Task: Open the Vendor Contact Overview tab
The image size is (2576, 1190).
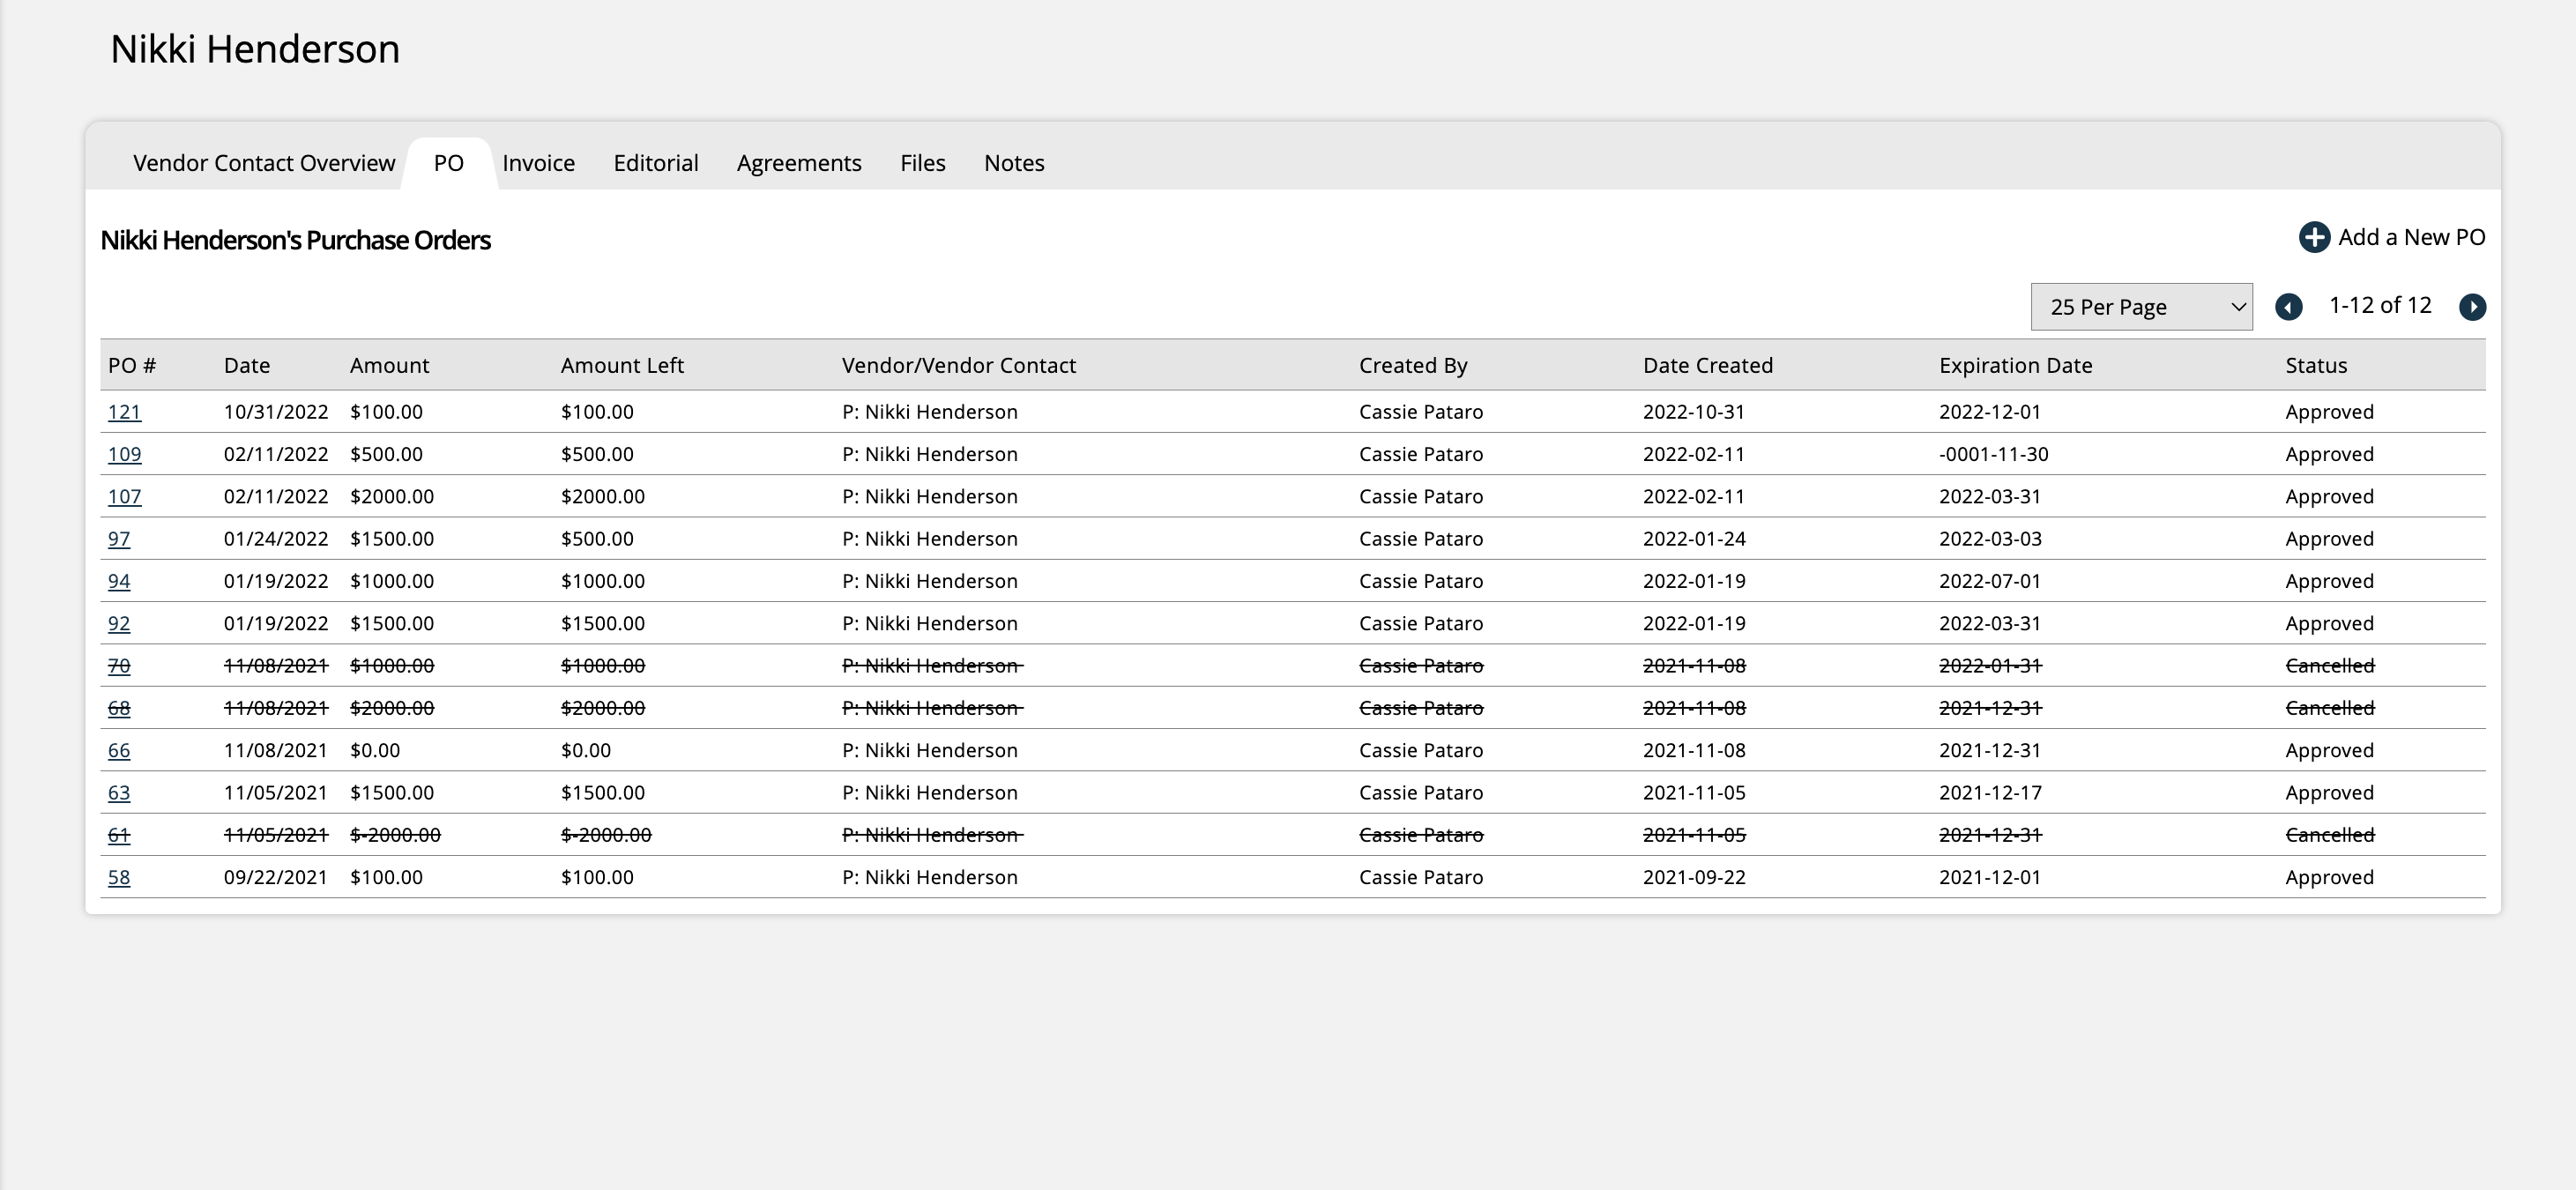Action: pyautogui.click(x=264, y=163)
